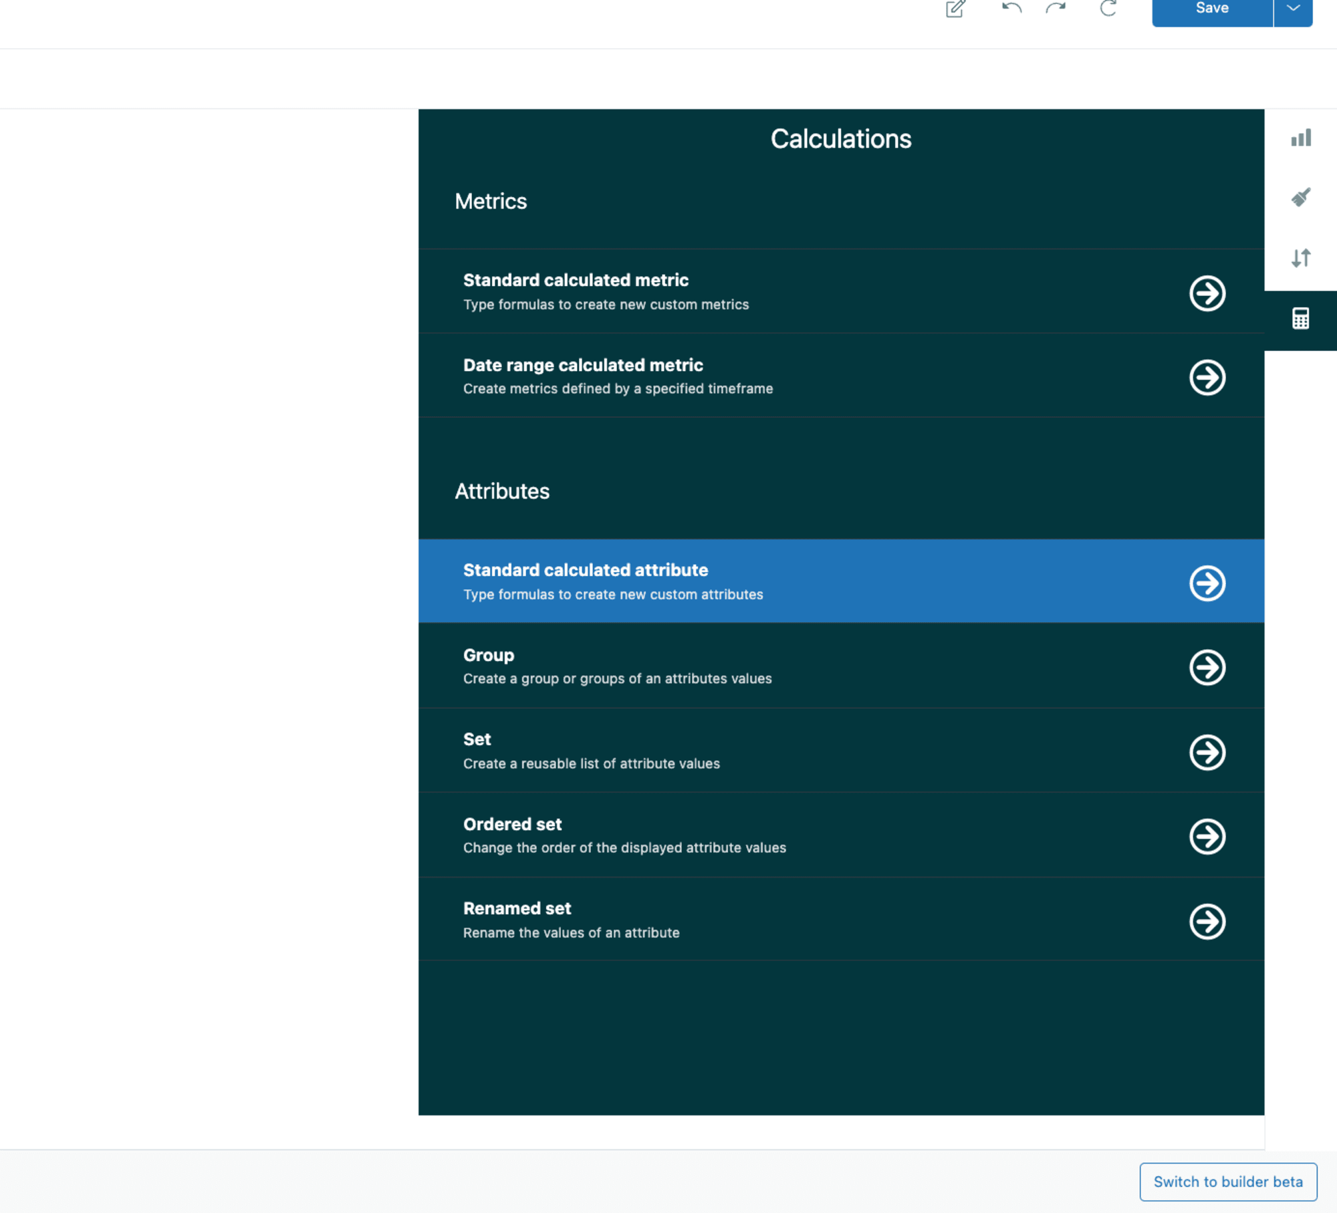Navigate to Date range calculated metric
1337x1213 pixels.
[x=840, y=376]
